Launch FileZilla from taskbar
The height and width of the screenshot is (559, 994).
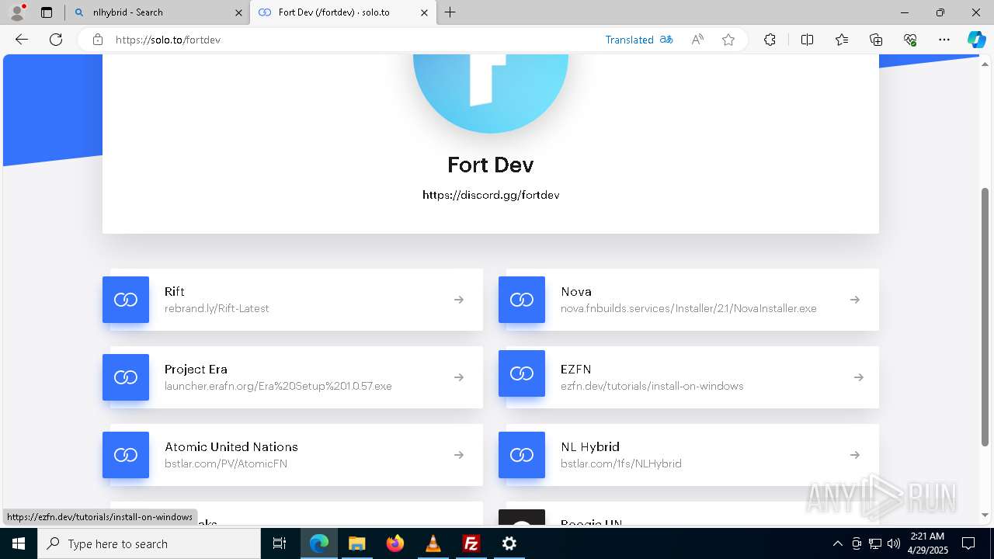(471, 543)
